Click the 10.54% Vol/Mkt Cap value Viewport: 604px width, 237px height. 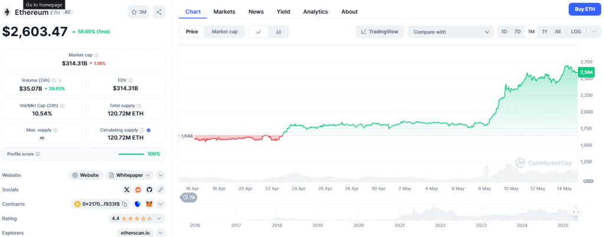(42, 113)
